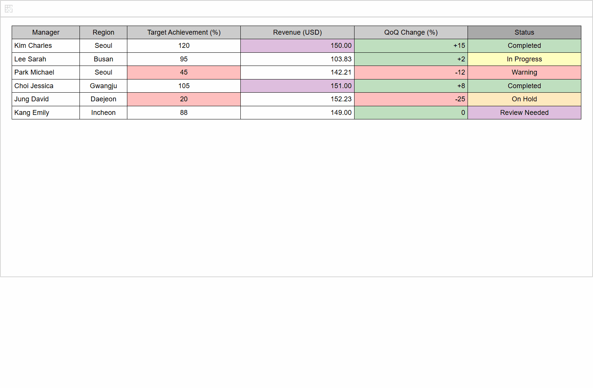This screenshot has width=593, height=388.
Task: Click the Kang Emily cell
Action: point(46,113)
